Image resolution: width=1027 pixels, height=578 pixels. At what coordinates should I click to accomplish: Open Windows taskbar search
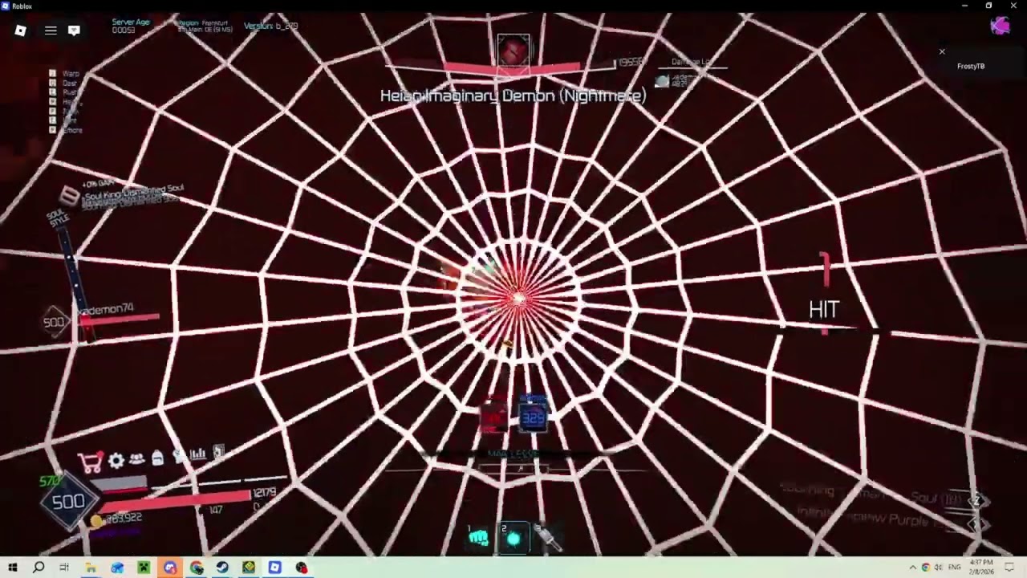pyautogui.click(x=39, y=568)
